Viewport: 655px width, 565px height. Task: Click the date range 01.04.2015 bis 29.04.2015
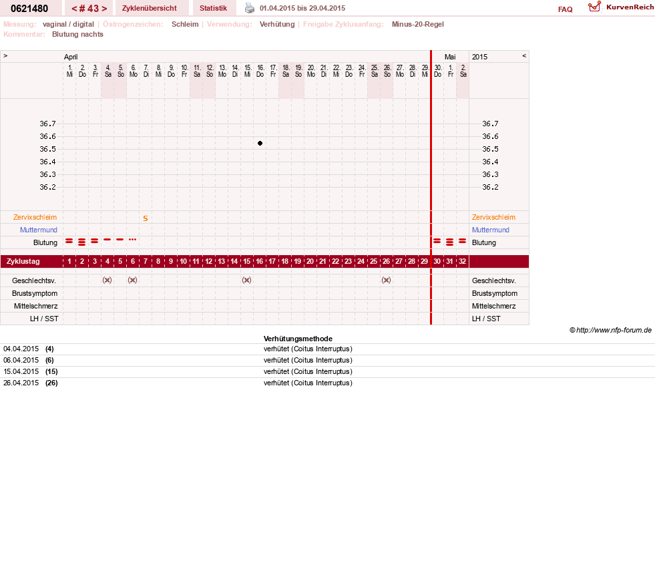[302, 9]
